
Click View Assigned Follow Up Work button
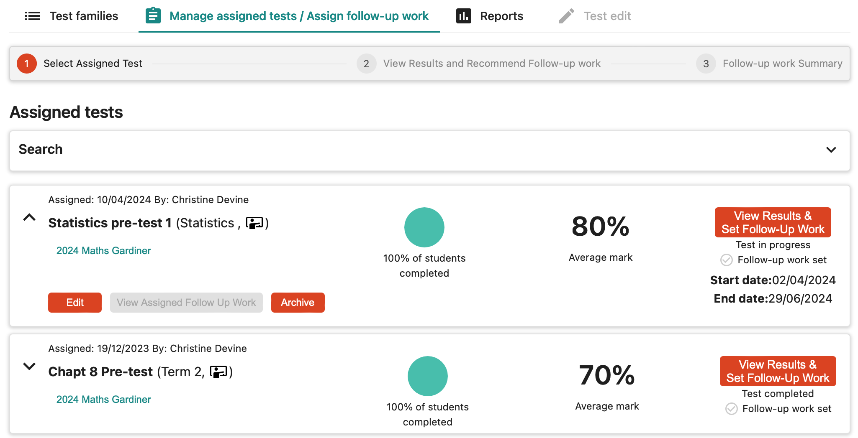[186, 303]
